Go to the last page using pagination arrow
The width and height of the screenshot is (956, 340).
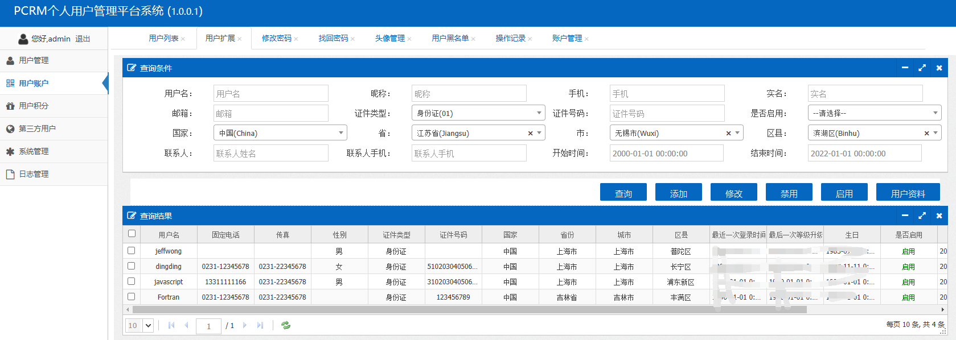coord(260,325)
